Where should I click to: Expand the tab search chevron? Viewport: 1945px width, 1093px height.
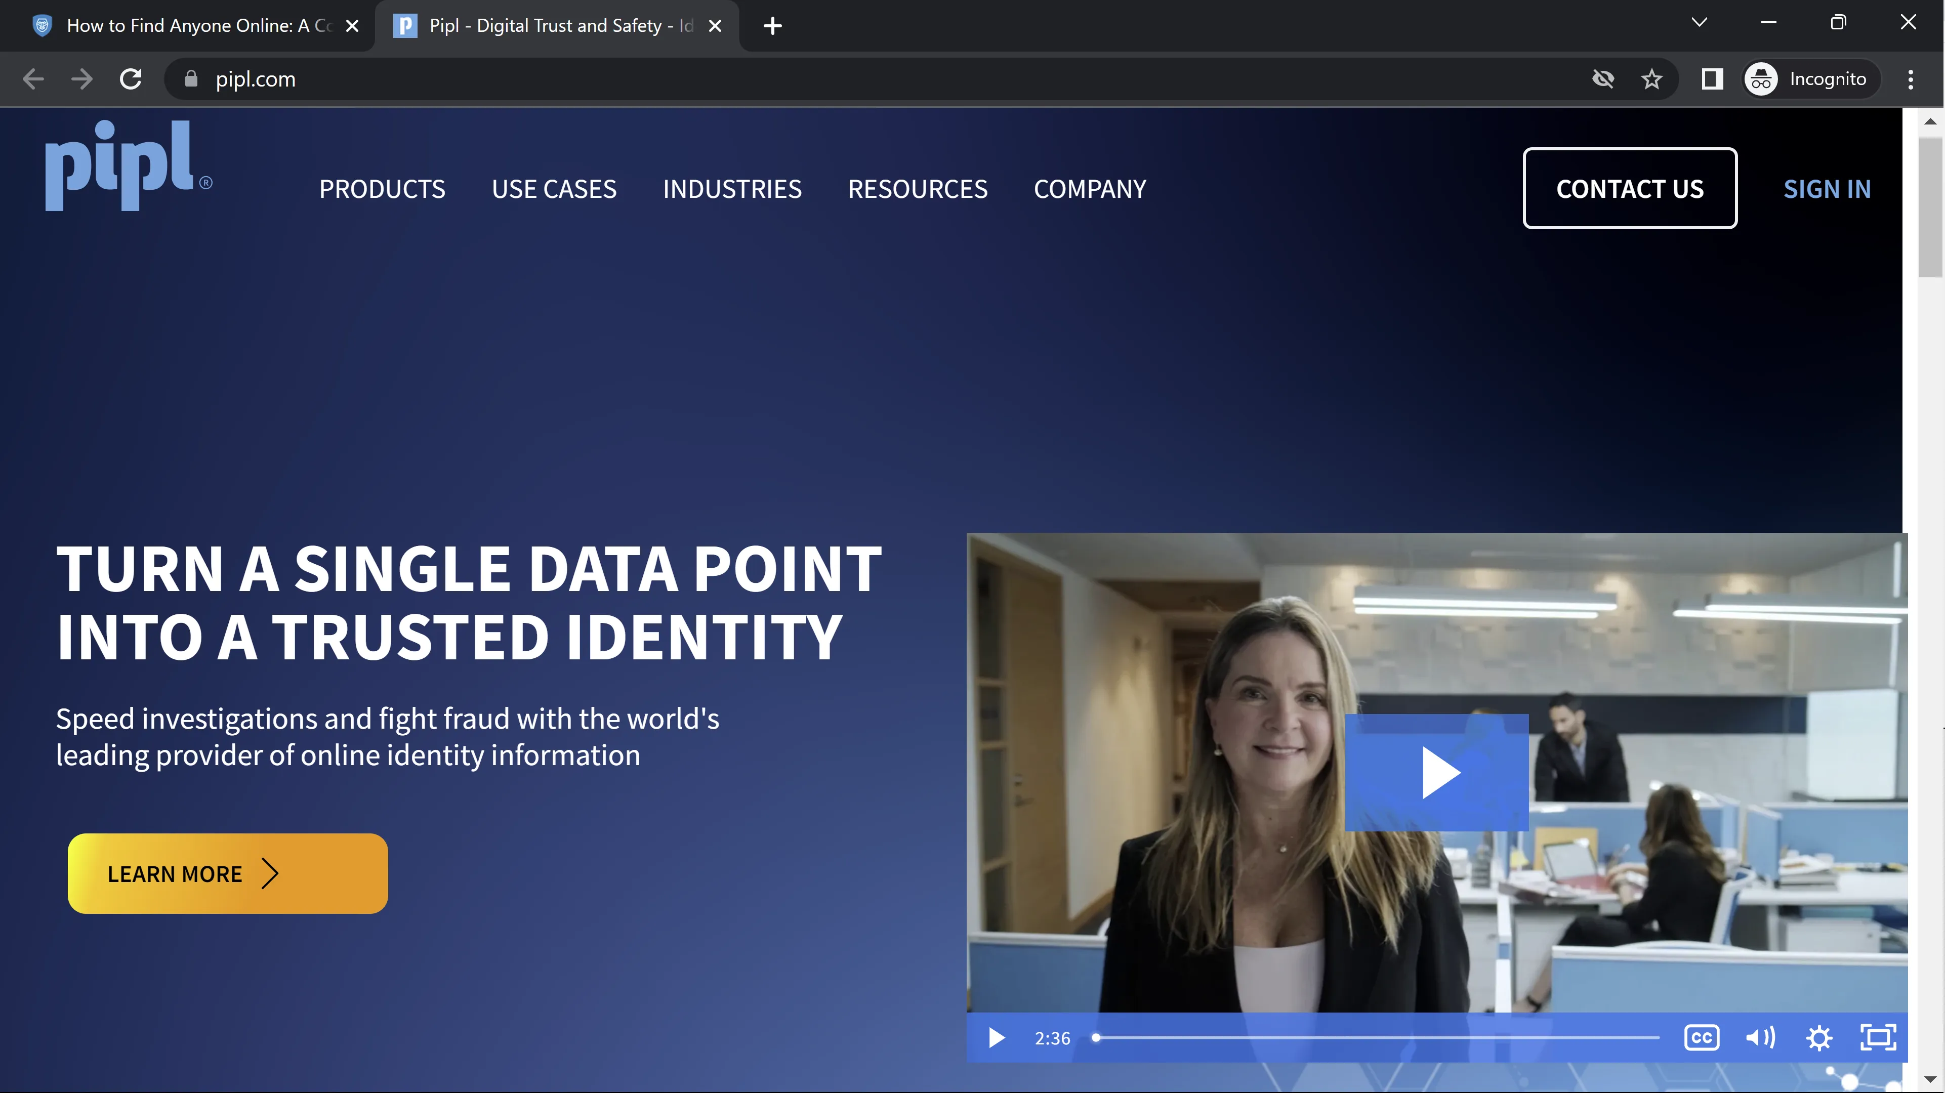[1699, 23]
